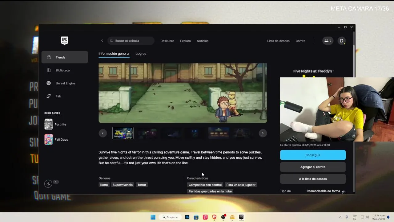Click the Retro genre tag
The image size is (394, 222).
[x=104, y=185]
